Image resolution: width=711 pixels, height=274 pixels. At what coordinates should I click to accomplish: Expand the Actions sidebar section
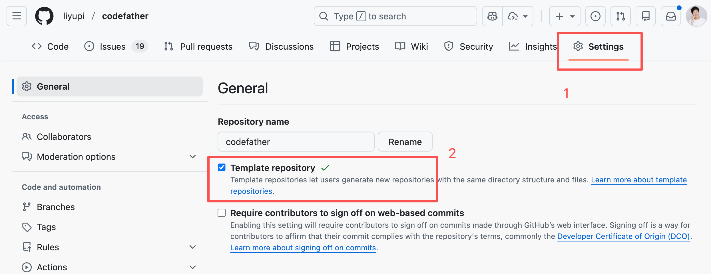[193, 267]
